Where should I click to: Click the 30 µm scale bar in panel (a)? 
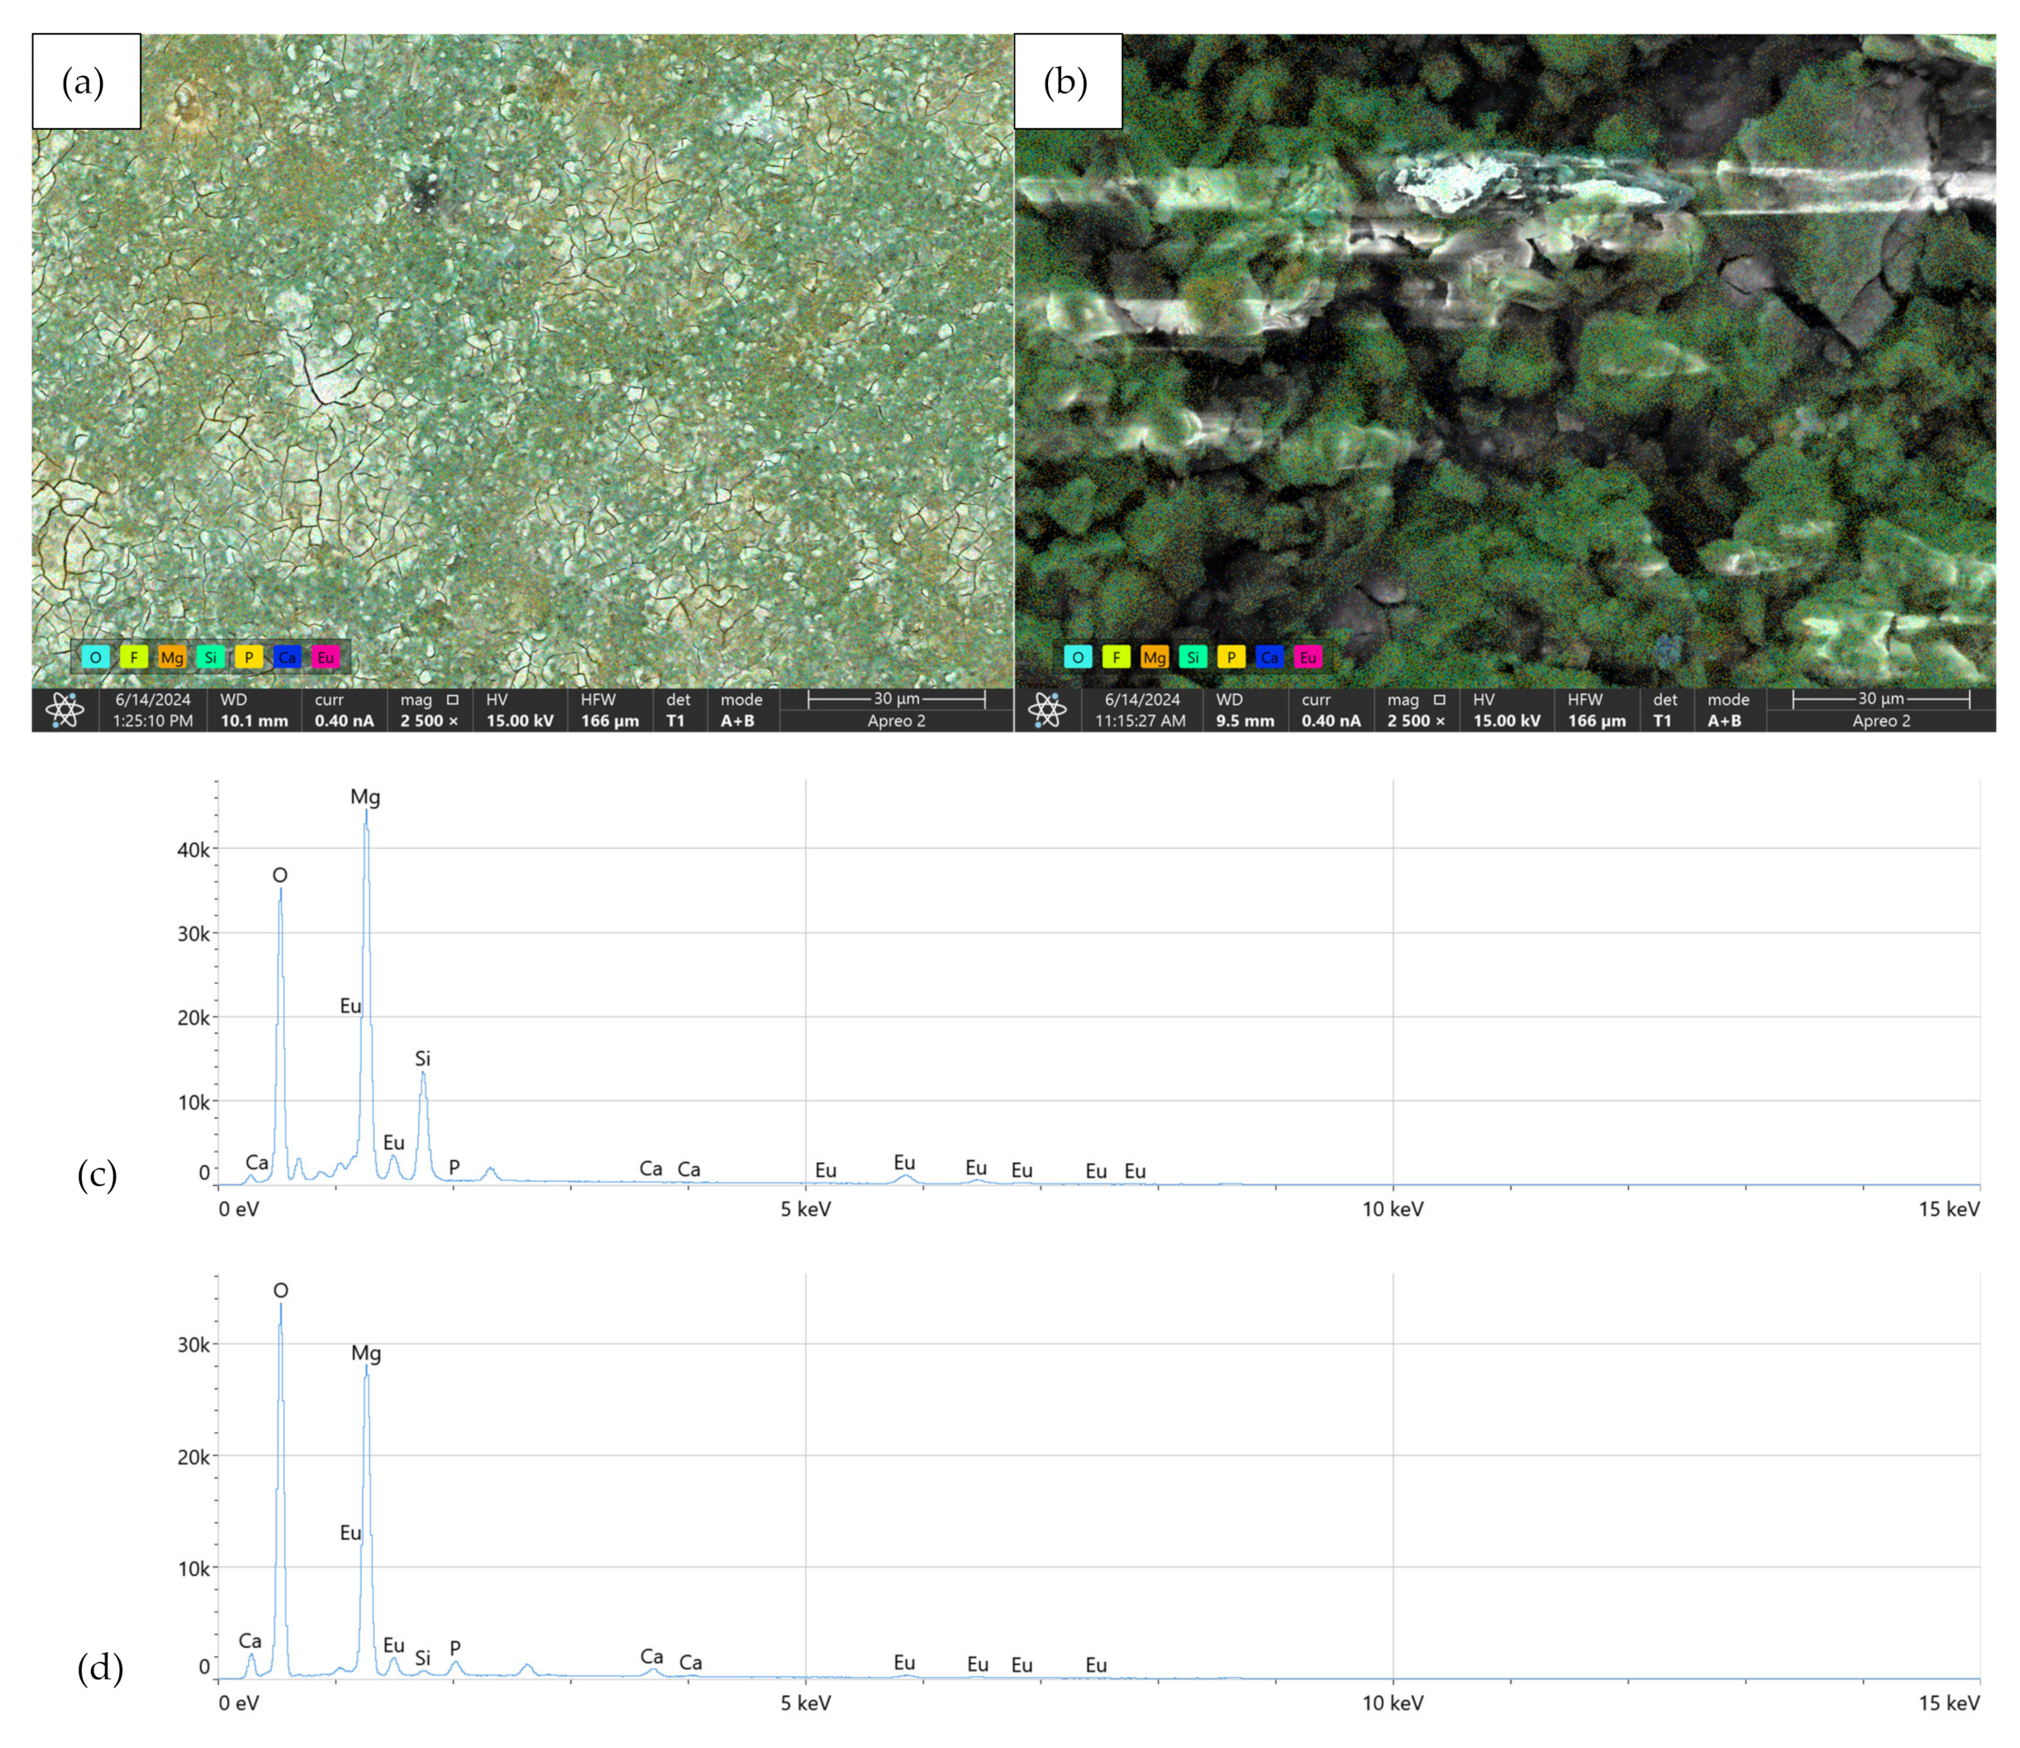tap(897, 698)
